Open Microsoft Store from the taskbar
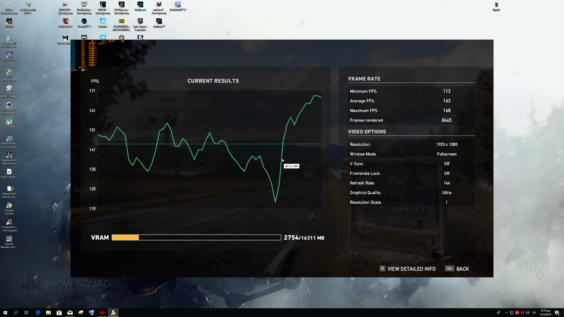The width and height of the screenshot is (564, 317). click(x=59, y=313)
